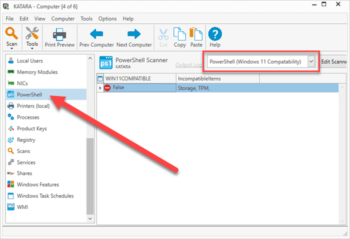
Task: Minimize the KATARA window
Action: tap(314, 4)
